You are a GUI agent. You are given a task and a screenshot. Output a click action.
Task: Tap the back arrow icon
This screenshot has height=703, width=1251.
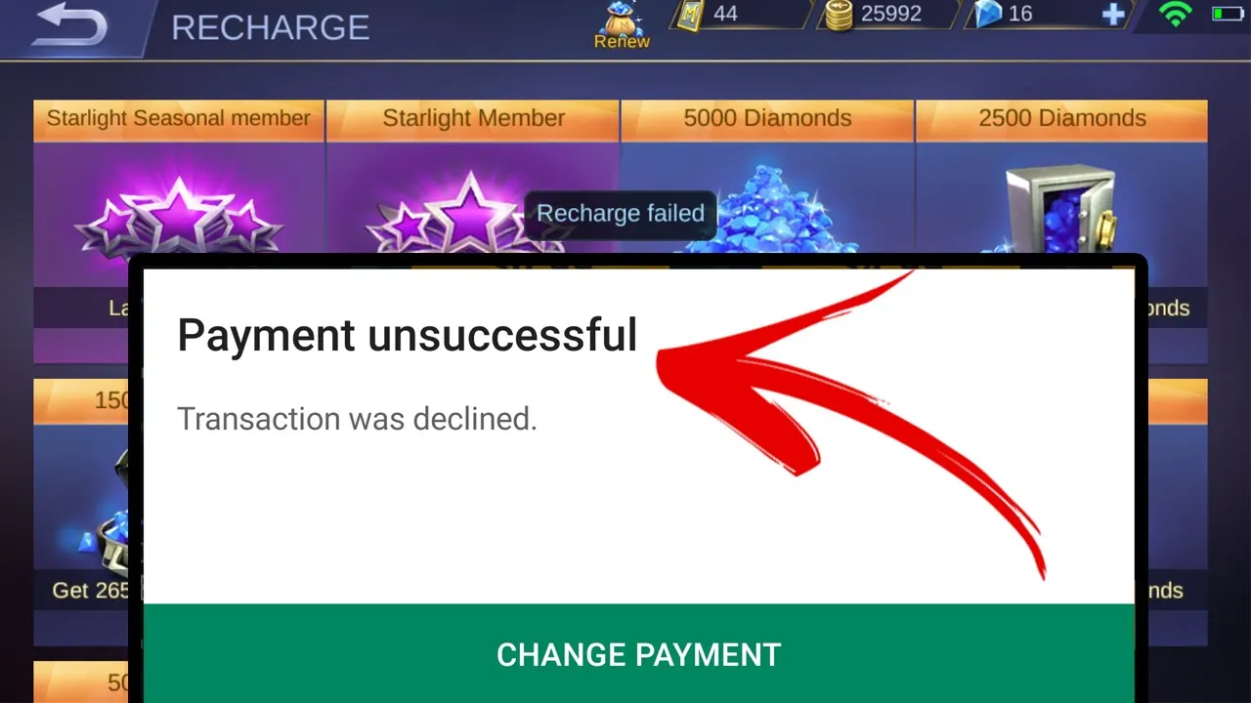pos(68,24)
